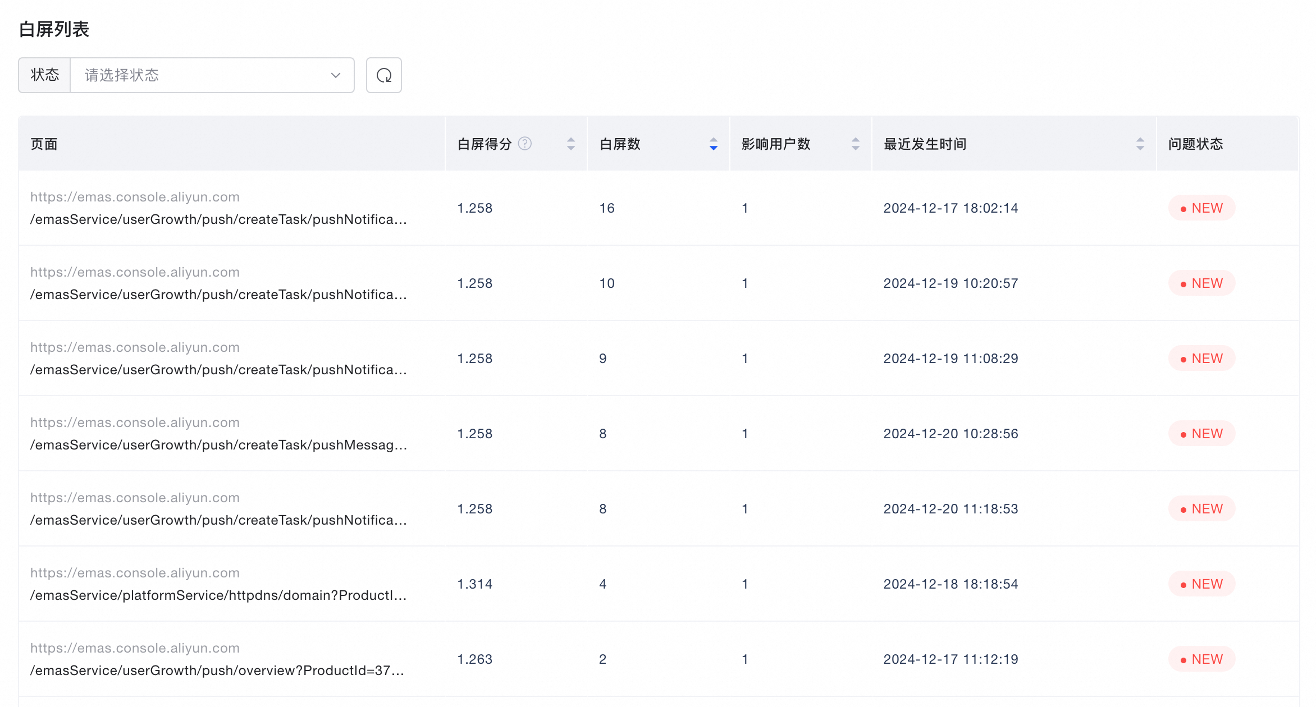Click the white screen count 16 cell
Screen dimensions: 1316x707
pos(607,208)
